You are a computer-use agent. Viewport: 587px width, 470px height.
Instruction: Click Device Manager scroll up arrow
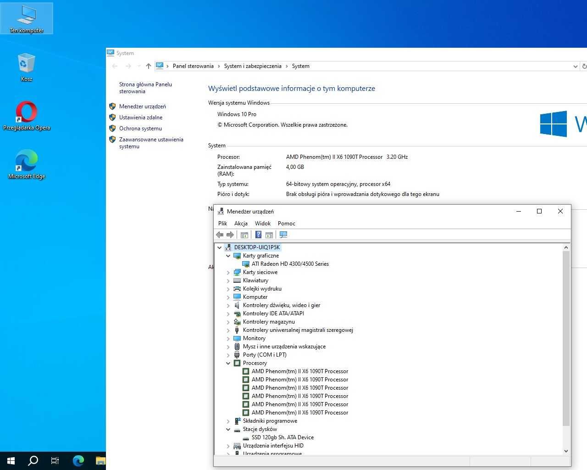pos(566,247)
